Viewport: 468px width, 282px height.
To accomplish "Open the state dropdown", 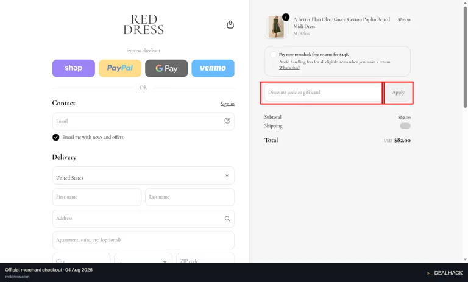I will [x=143, y=258].
